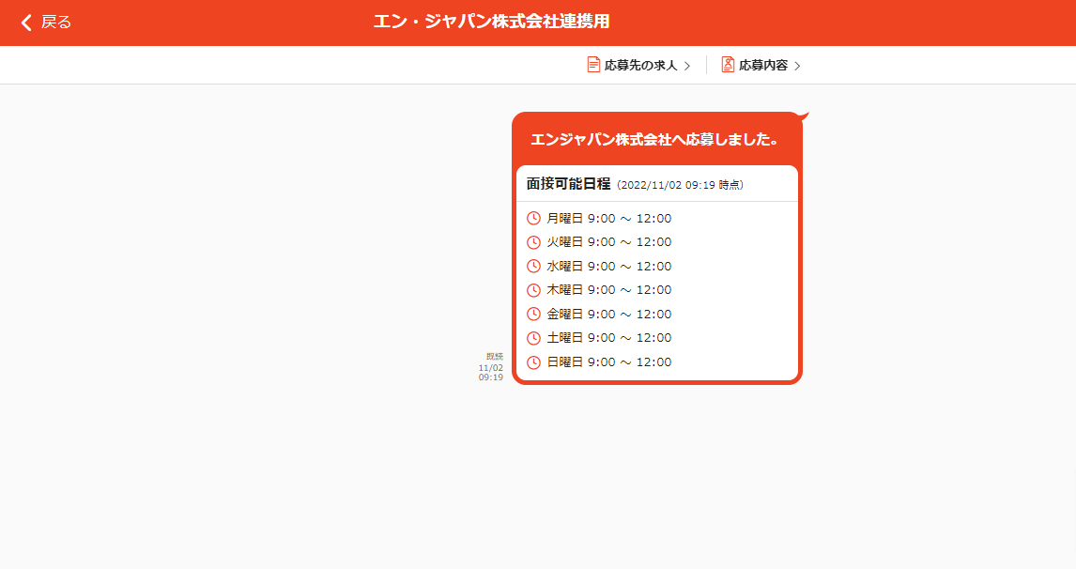Select the 土曜日 9:00 ～ 12:00 row text
Image resolution: width=1076 pixels, height=569 pixels.
coord(608,338)
